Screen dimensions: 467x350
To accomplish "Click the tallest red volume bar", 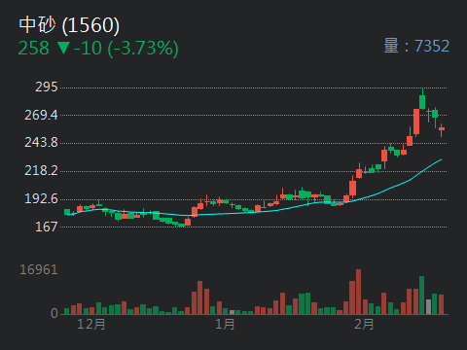I will tap(358, 292).
